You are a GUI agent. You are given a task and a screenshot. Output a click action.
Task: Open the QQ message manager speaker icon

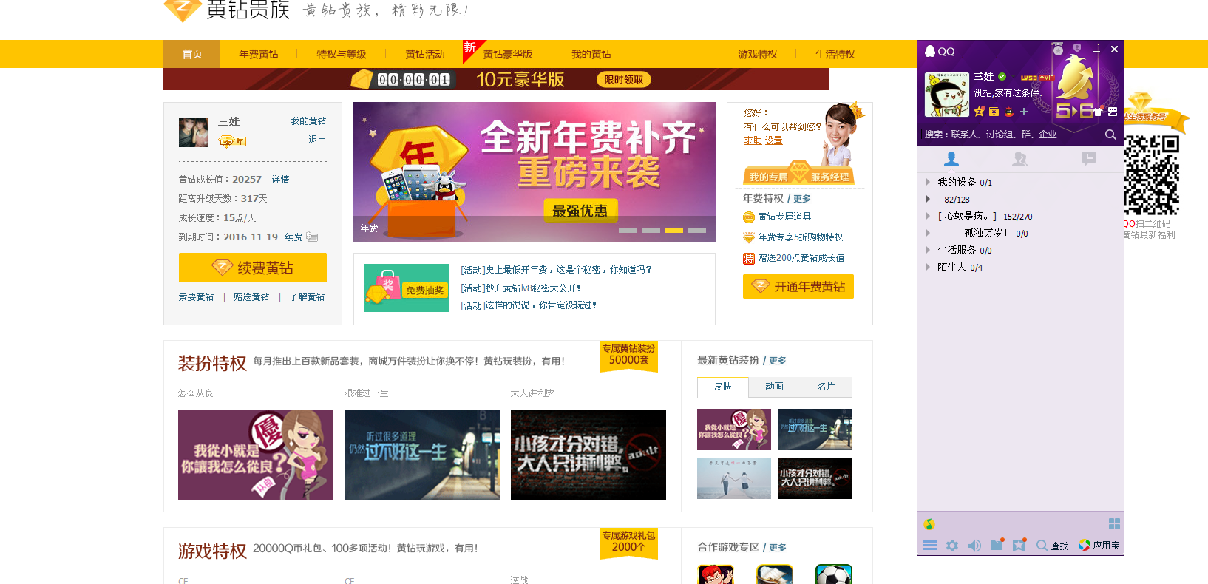point(974,546)
